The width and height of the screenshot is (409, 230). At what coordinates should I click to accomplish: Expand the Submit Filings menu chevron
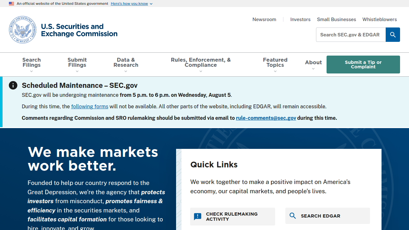pos(77,71)
